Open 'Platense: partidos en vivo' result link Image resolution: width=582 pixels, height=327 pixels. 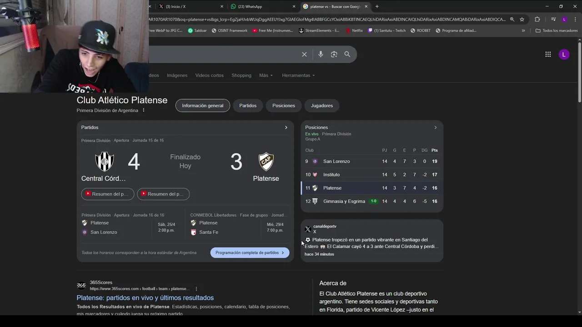tap(145, 298)
